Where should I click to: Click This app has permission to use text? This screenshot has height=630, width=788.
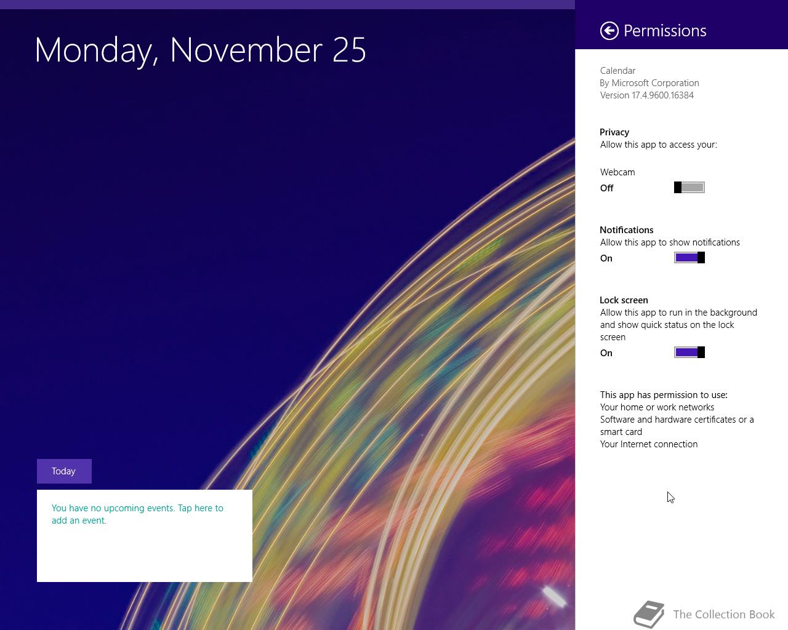tap(664, 395)
